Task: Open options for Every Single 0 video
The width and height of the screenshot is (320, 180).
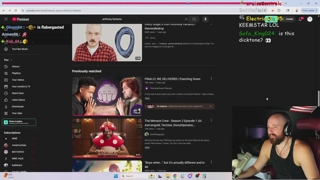Action: 211,24
